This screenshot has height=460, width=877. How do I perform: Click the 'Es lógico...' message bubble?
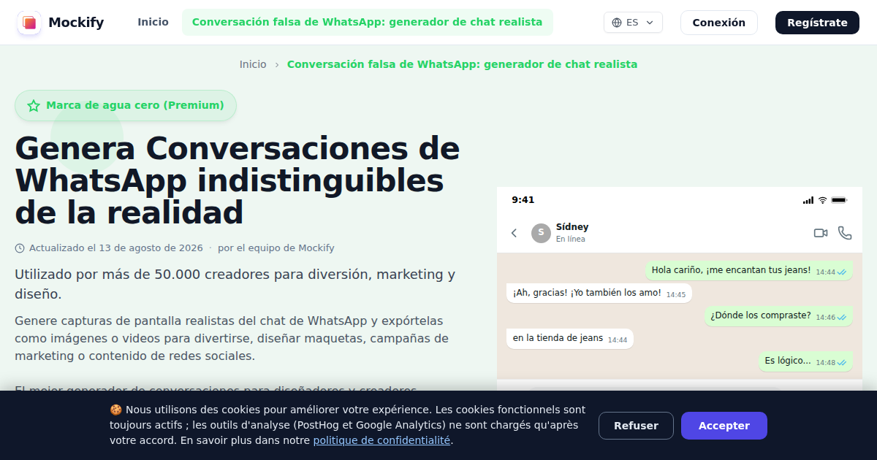(x=805, y=361)
